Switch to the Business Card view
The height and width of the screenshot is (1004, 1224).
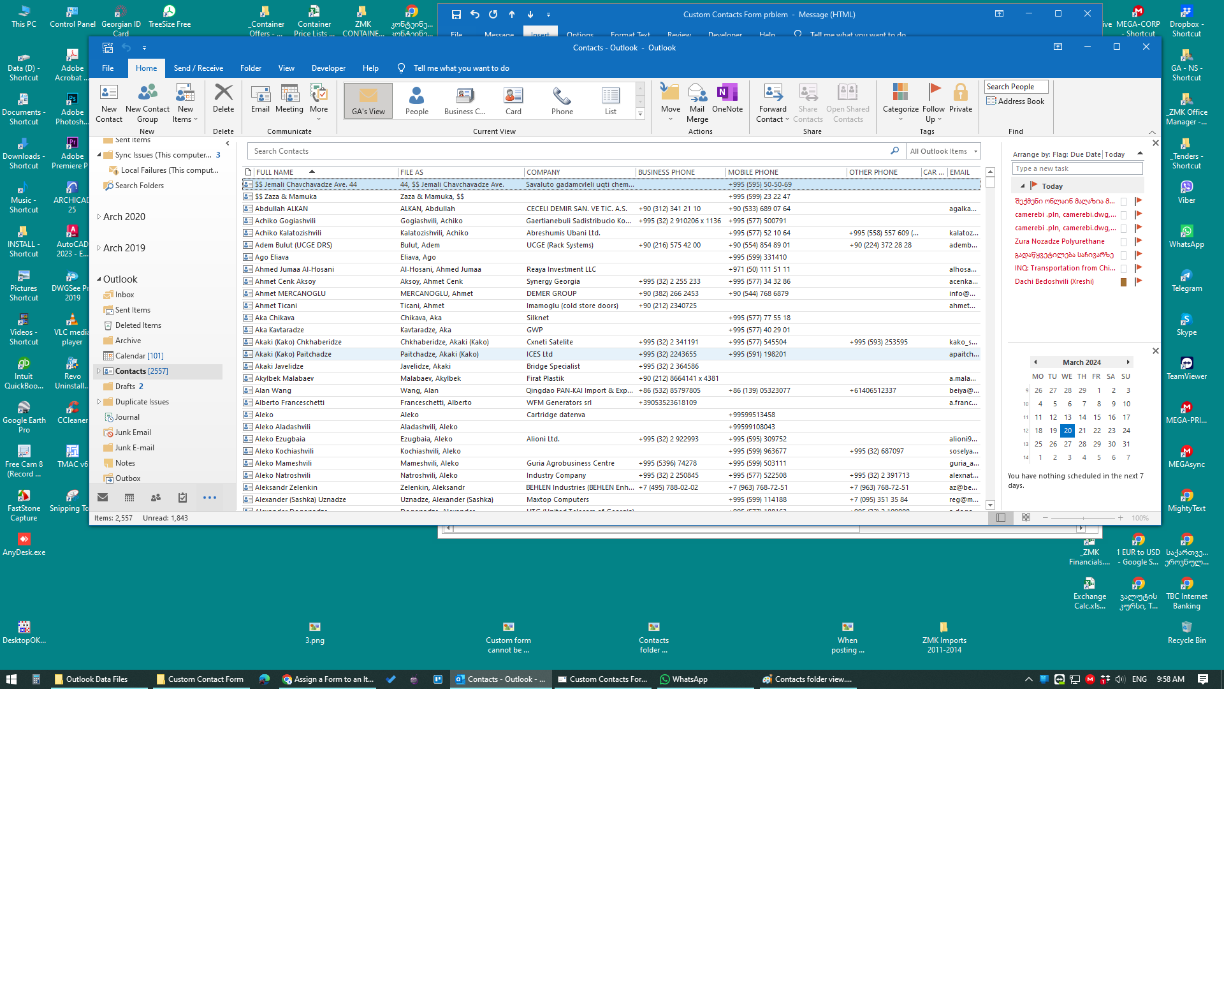click(x=465, y=101)
